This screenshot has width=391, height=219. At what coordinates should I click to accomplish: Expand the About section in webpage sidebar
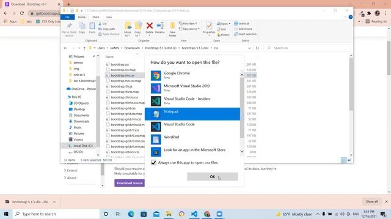click(x=70, y=178)
